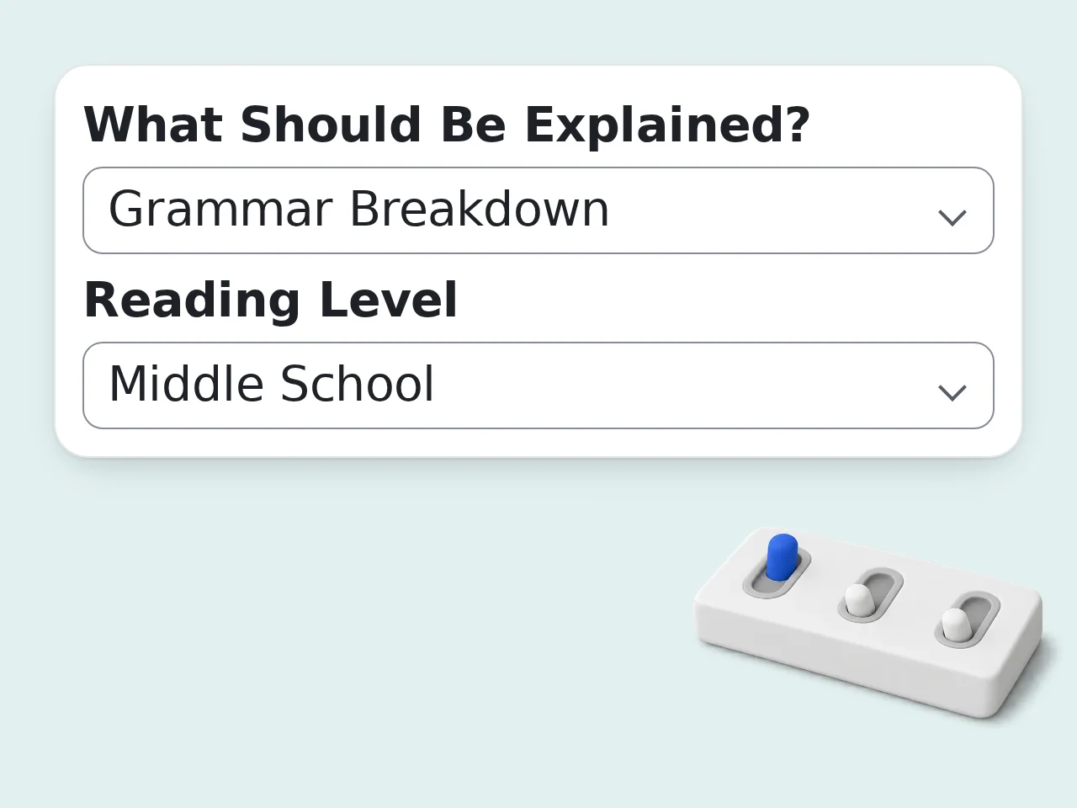Viewport: 1077px width, 808px height.
Task: Open the Middle School reading level dropdown
Action: click(538, 385)
